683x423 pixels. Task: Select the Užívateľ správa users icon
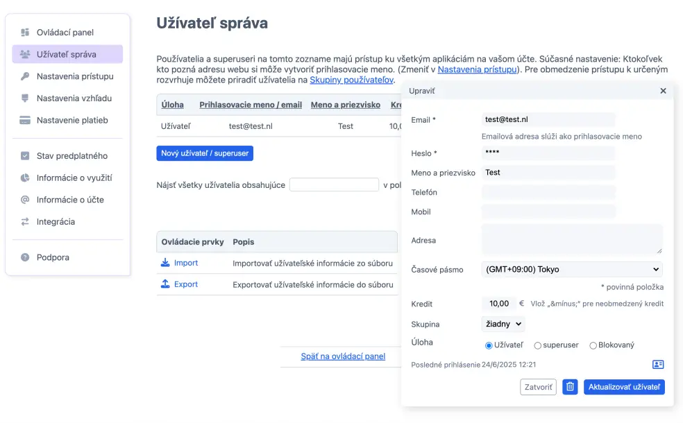pos(24,54)
